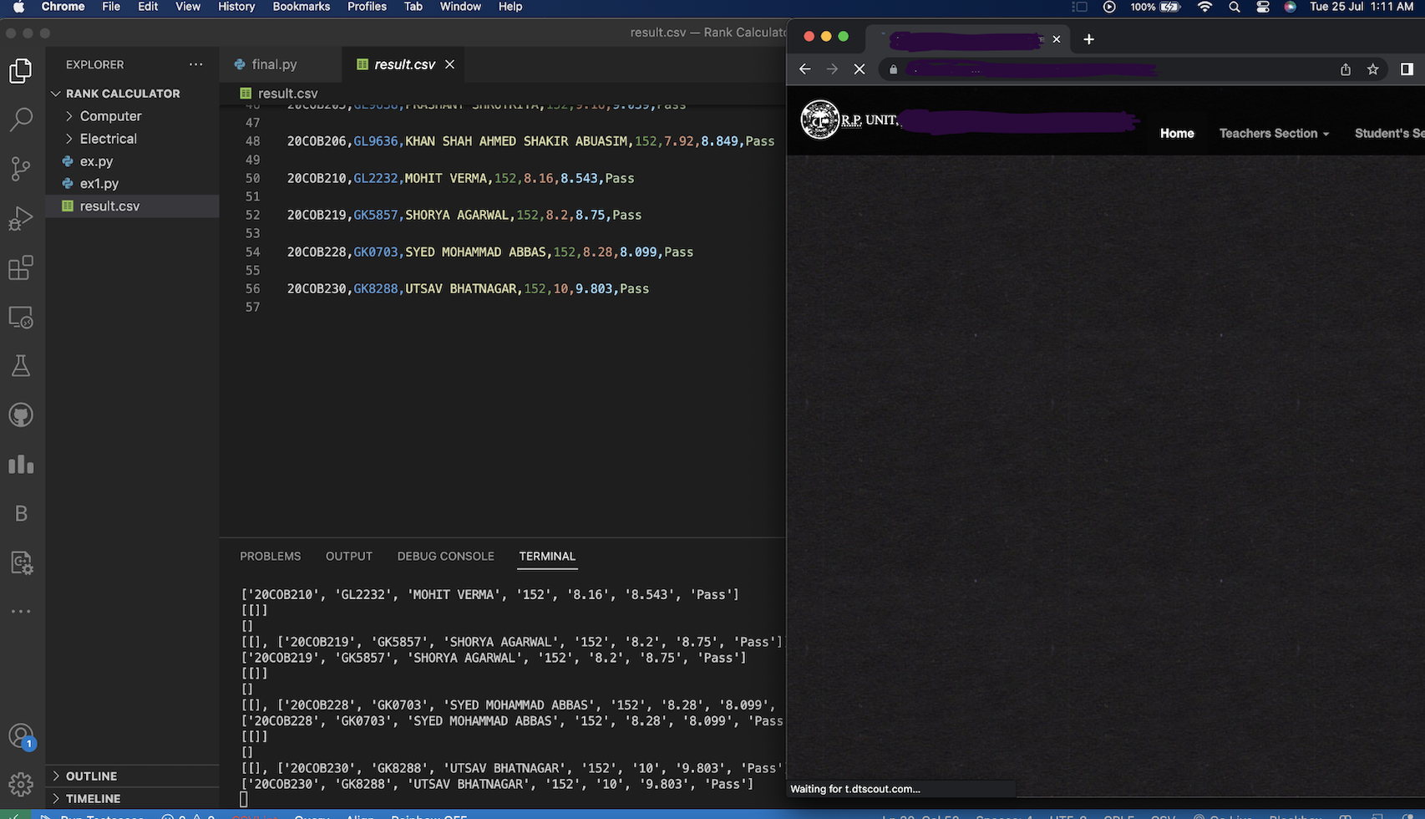Viewport: 1425px width, 819px height.
Task: Open the Testing beaker icon
Action: (21, 366)
